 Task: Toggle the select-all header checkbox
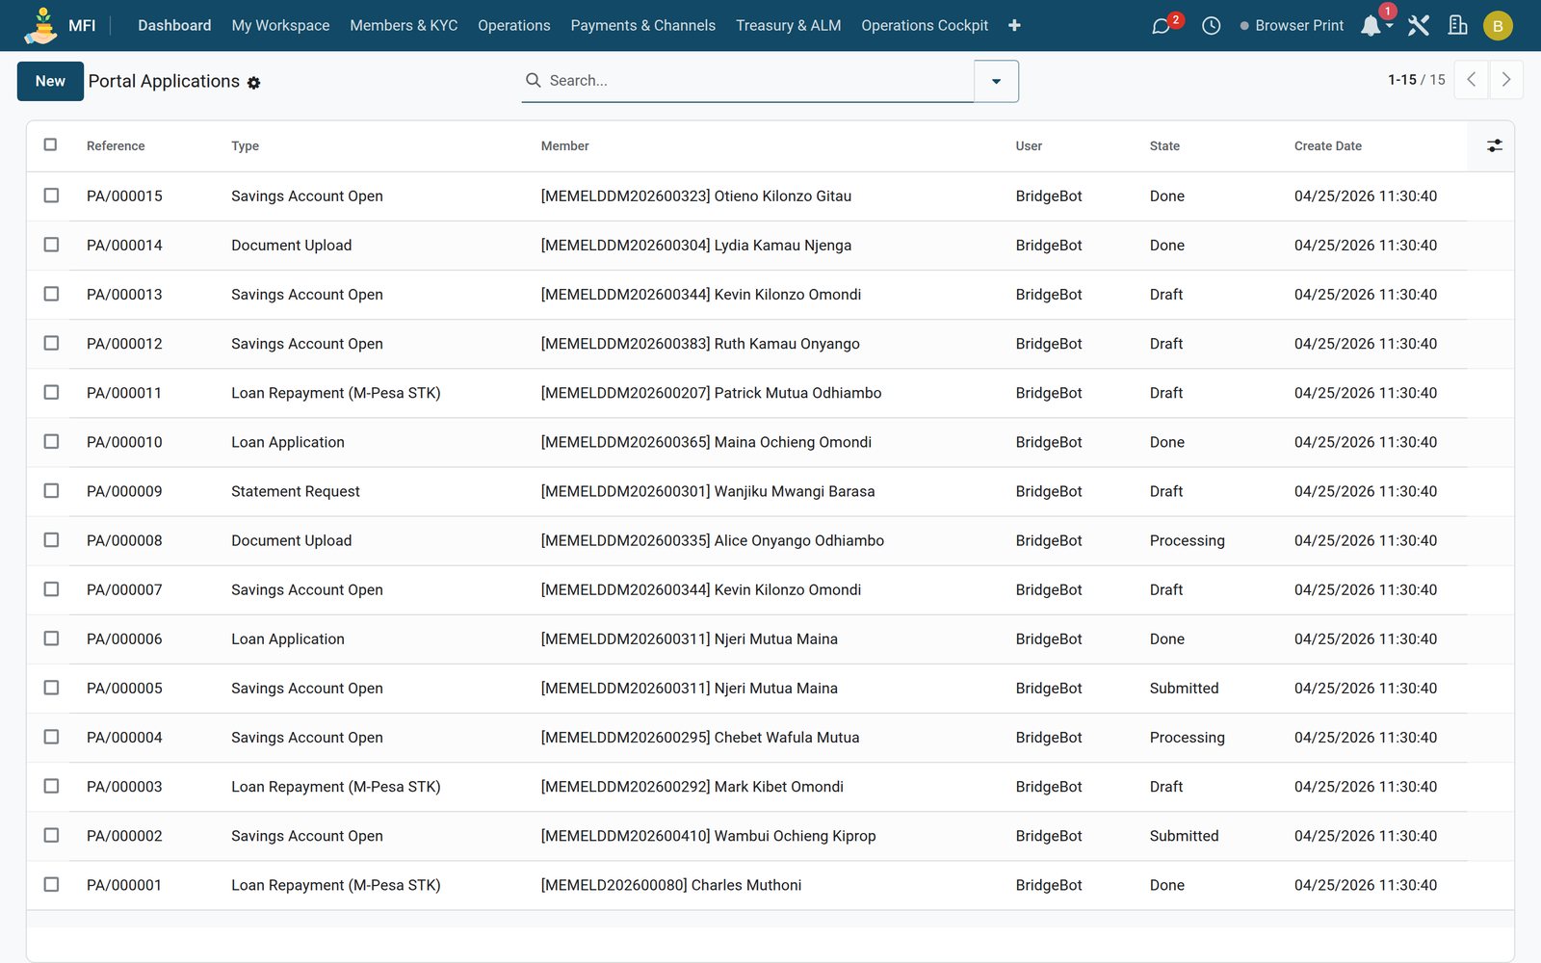tap(51, 144)
